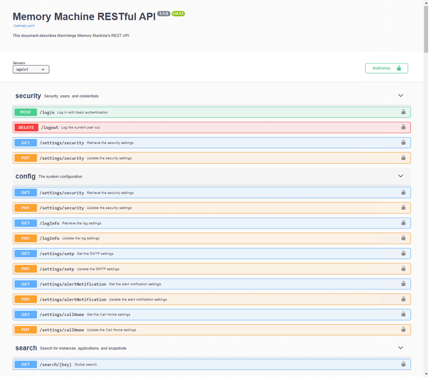
Task: Click the lock icon on the DELETE /logout row
Action: point(403,127)
